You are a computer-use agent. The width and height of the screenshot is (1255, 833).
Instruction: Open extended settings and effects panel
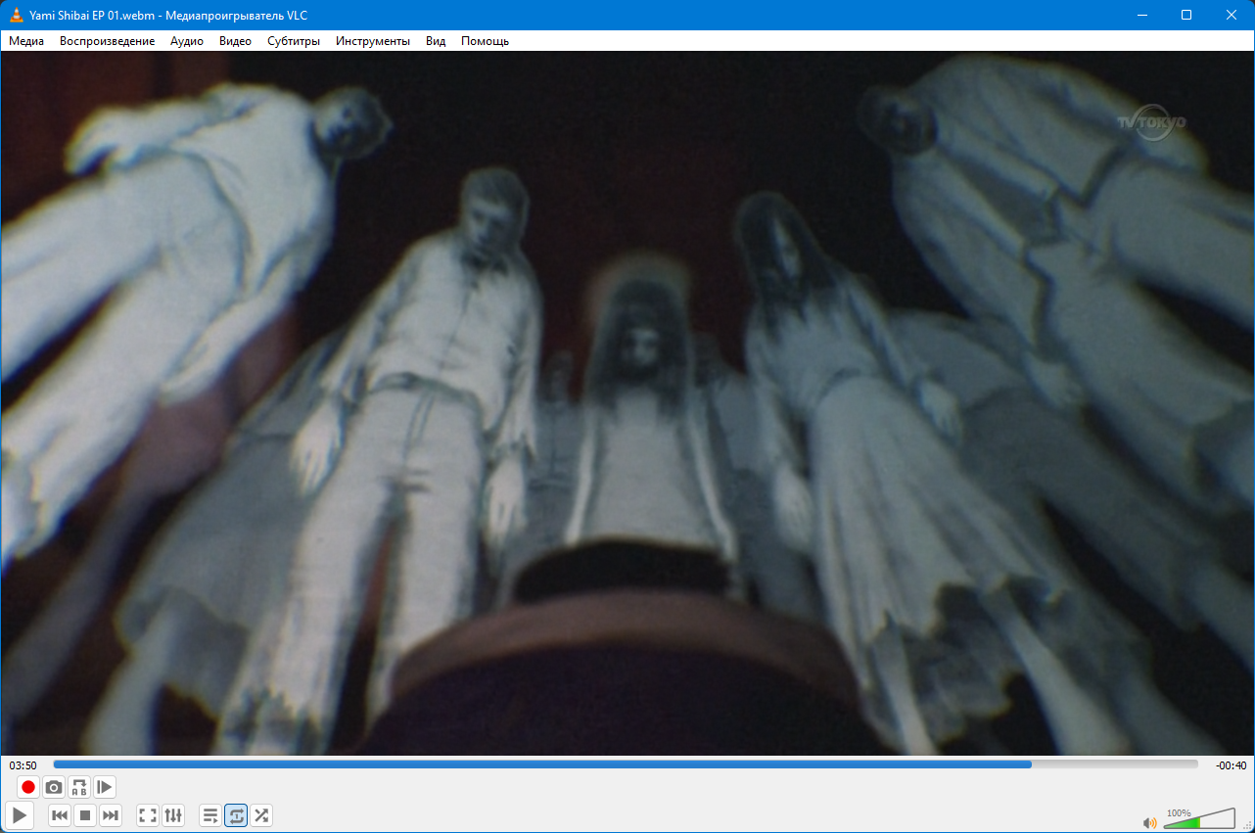[x=173, y=815]
